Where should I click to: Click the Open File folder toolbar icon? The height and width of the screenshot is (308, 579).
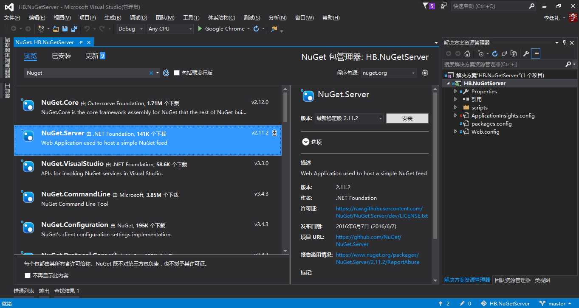coord(56,29)
